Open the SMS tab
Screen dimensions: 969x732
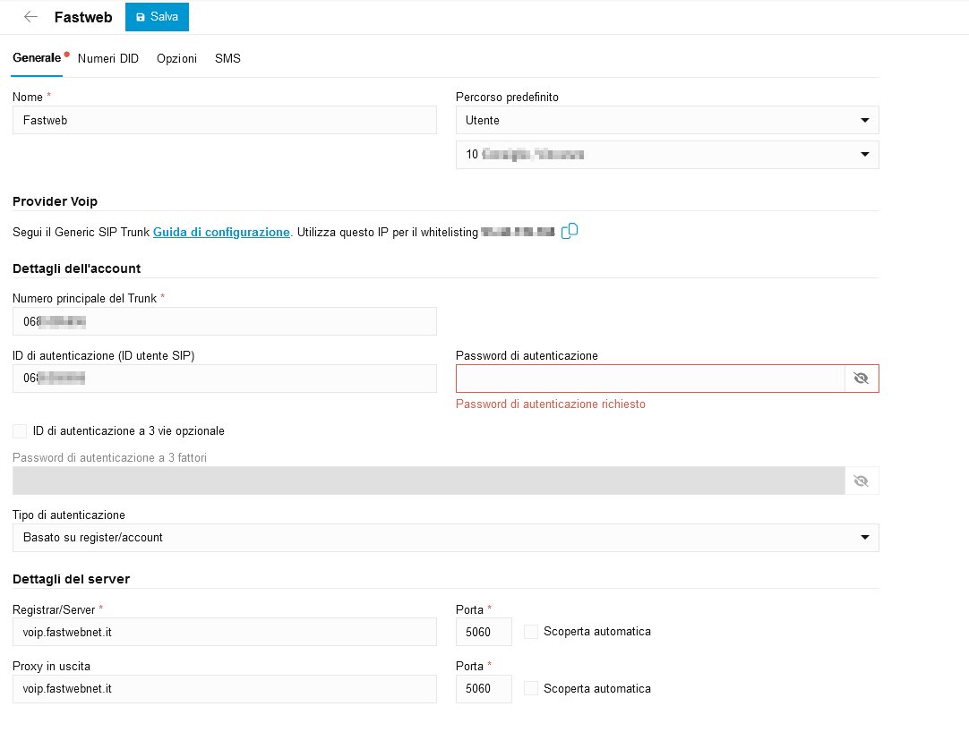(x=227, y=59)
